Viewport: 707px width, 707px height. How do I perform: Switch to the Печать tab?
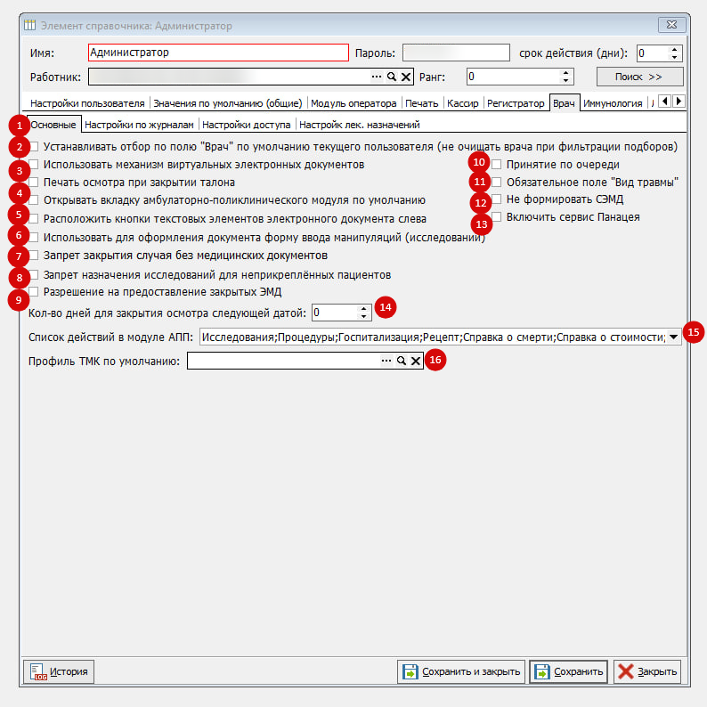(x=421, y=103)
